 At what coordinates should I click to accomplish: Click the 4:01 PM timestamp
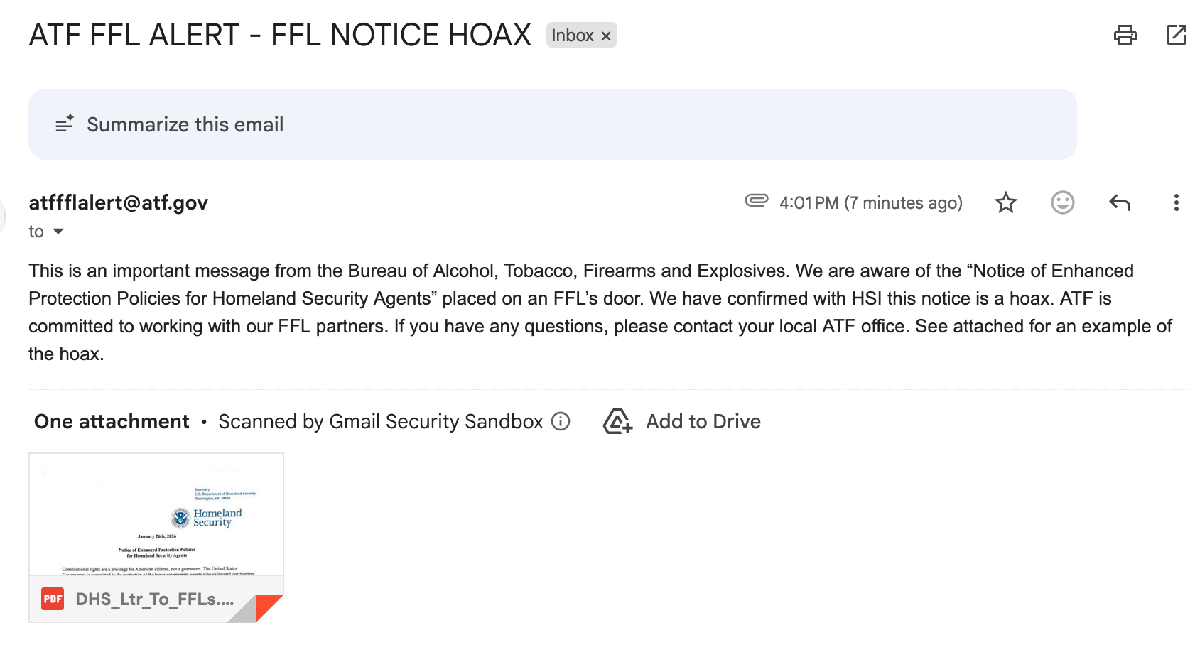coord(870,203)
